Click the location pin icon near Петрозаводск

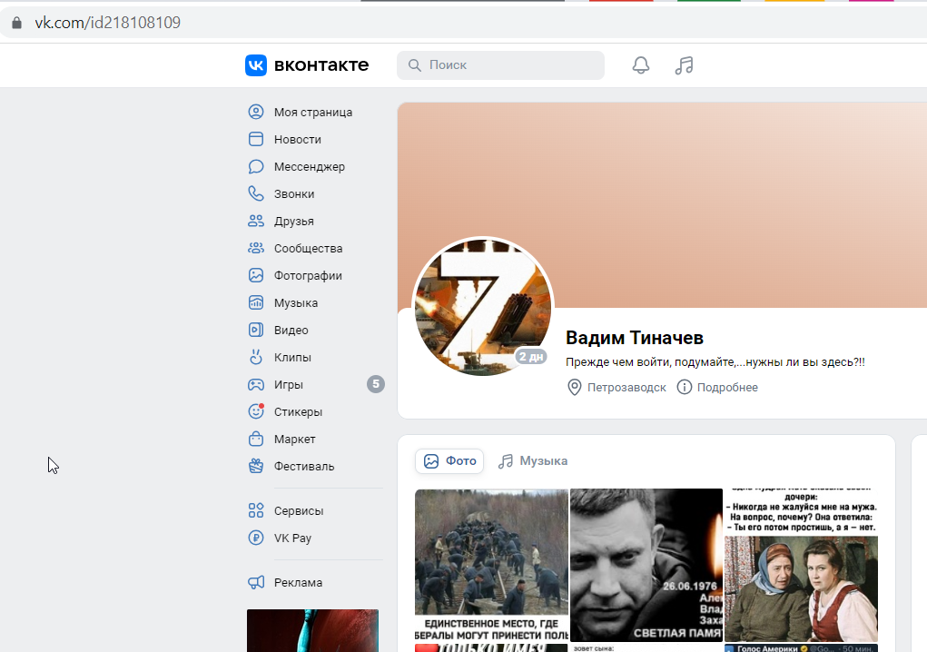[x=574, y=387]
